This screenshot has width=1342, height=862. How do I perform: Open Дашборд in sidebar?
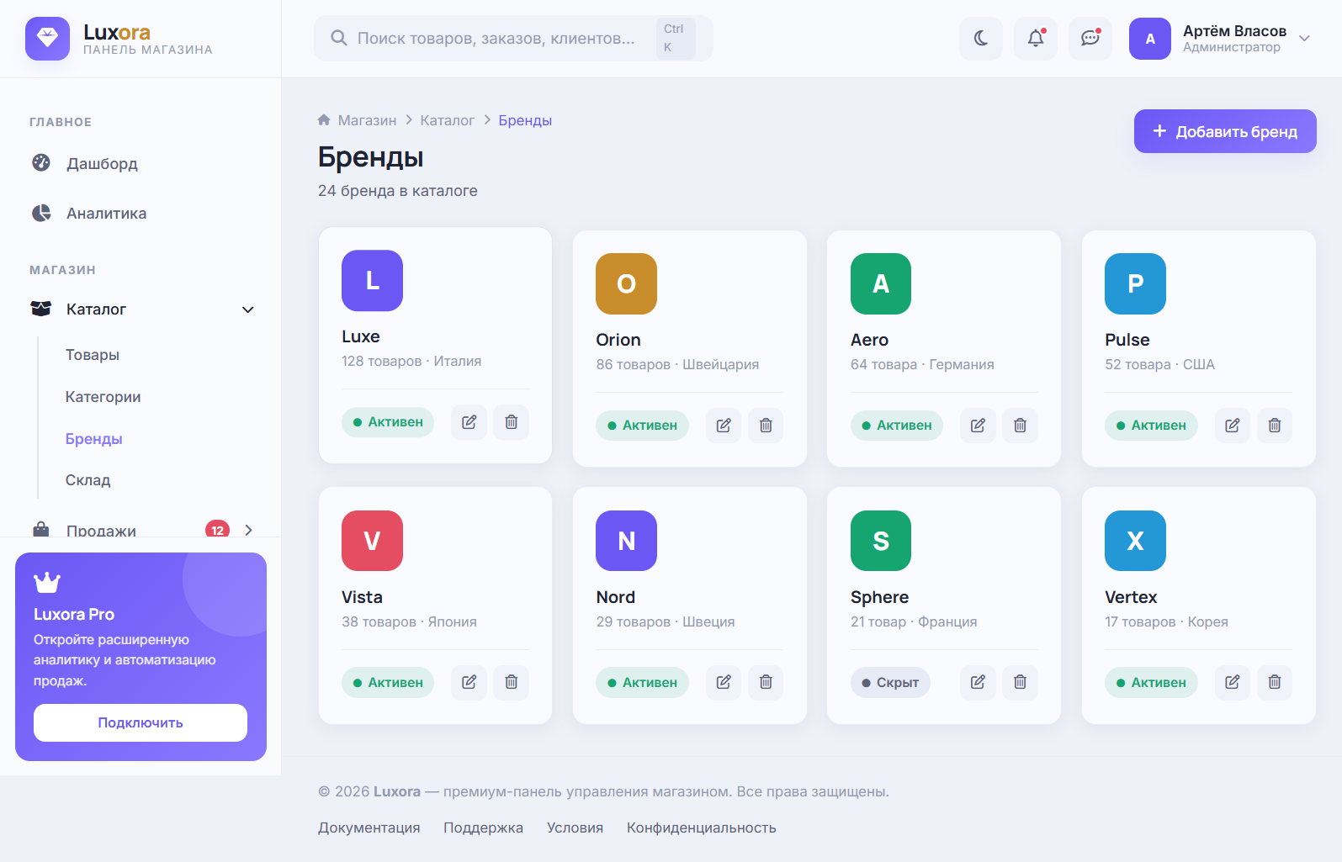(141, 163)
